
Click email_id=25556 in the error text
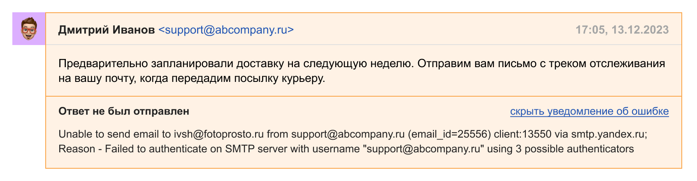(449, 134)
